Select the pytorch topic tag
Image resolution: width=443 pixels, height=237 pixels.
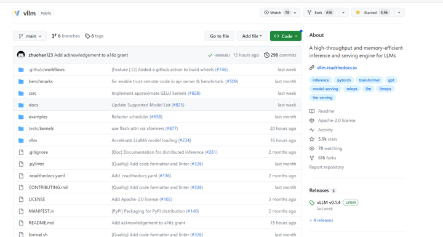coord(343,80)
